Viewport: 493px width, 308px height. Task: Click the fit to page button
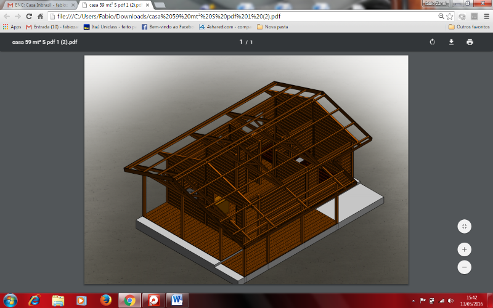click(x=464, y=226)
